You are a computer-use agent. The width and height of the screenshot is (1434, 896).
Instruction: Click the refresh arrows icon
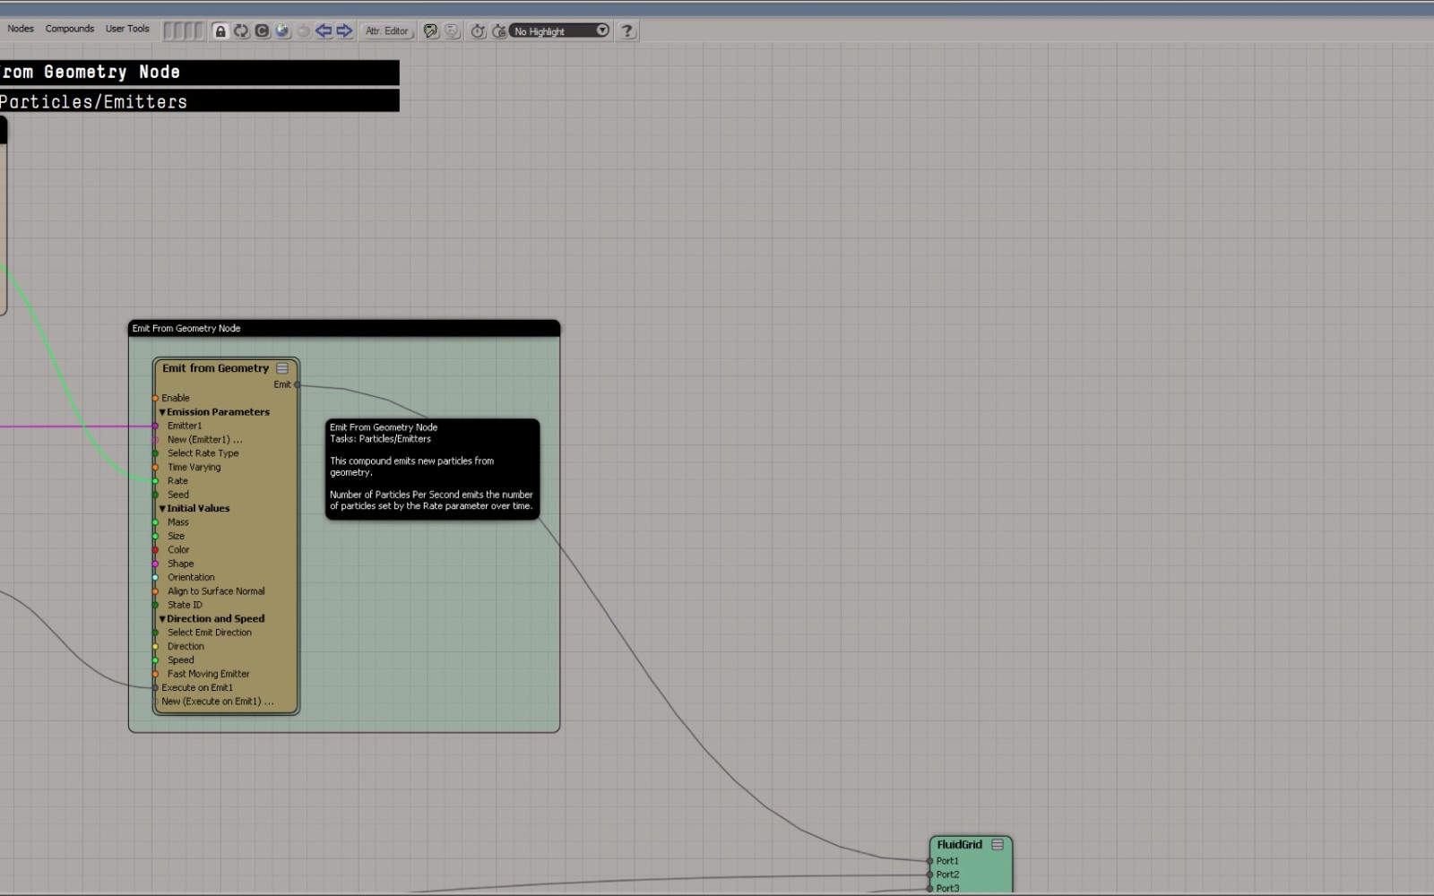coord(241,30)
